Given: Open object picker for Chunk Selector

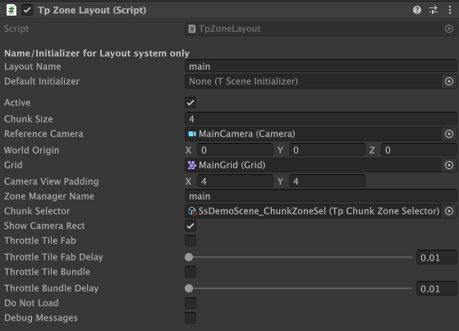Looking at the screenshot, I should 449,211.
